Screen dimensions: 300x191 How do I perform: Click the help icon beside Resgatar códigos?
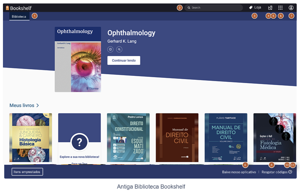click(x=290, y=172)
